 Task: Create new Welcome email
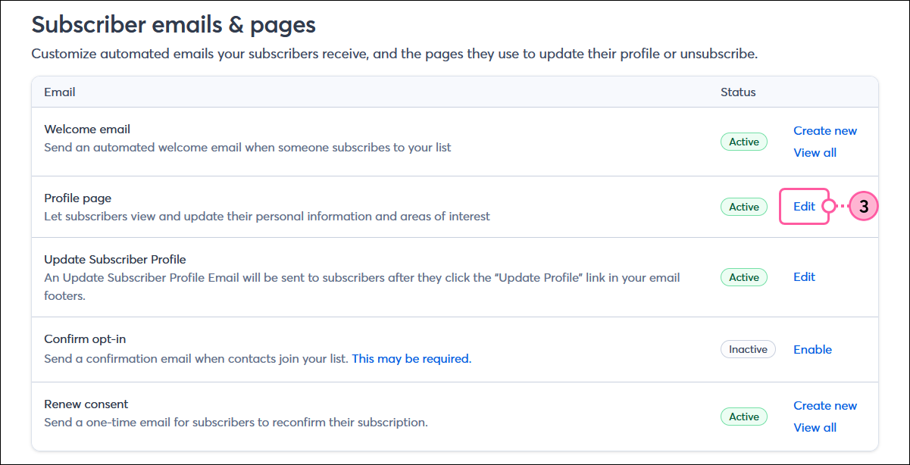coord(825,130)
